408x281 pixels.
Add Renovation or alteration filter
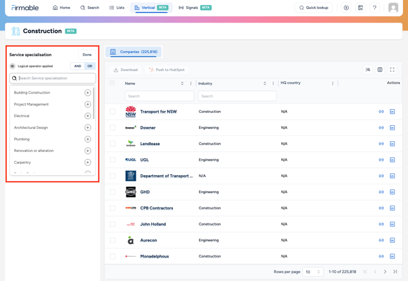pos(88,151)
